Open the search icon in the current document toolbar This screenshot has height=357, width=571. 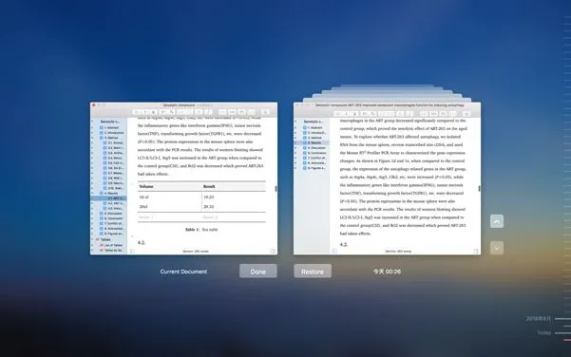(x=265, y=112)
